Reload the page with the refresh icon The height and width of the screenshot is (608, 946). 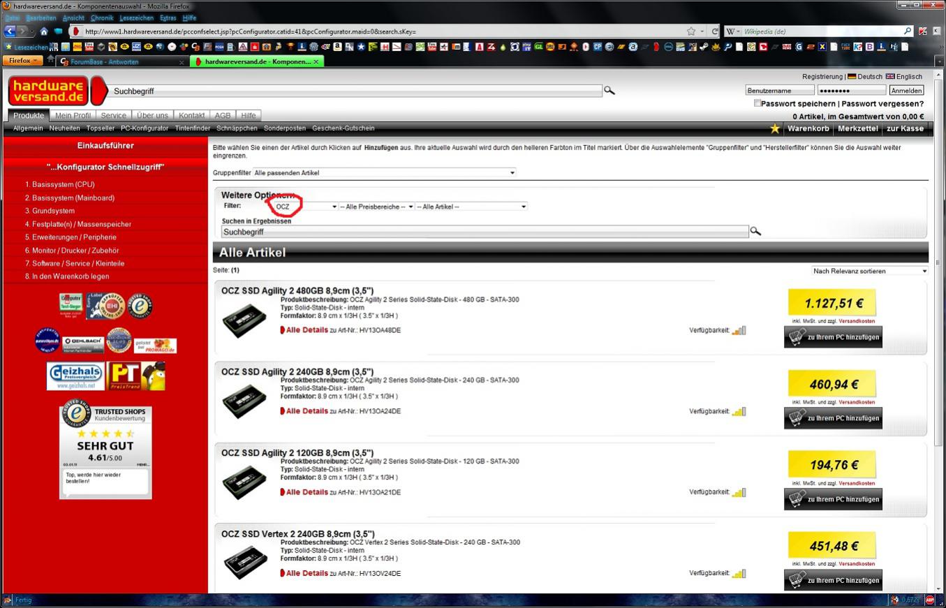(715, 31)
